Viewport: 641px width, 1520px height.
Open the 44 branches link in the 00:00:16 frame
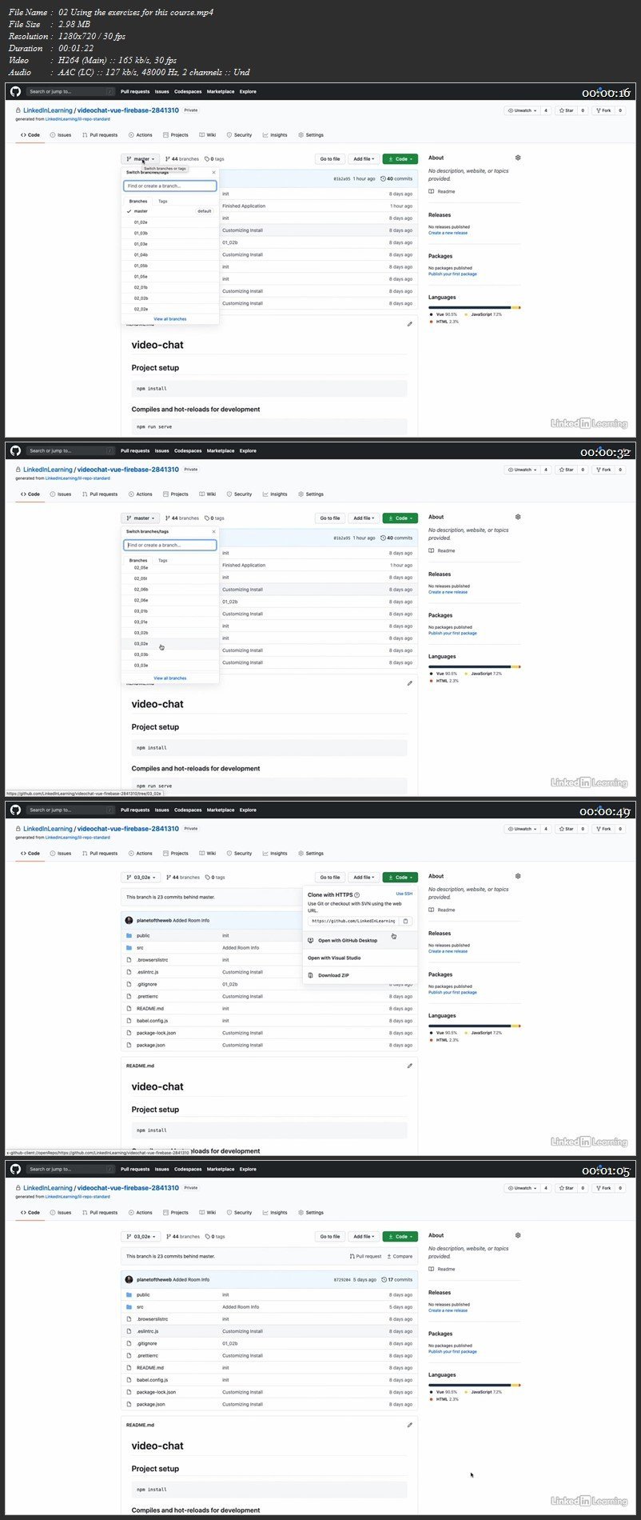[182, 159]
